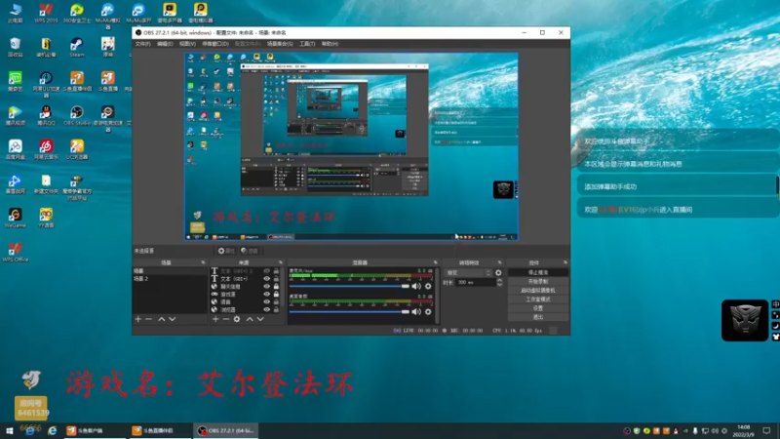Toggle lock on 浏览器 source
The image size is (780, 439).
[x=276, y=309]
